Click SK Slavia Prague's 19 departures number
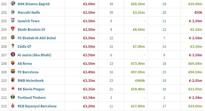 [x=164, y=89]
